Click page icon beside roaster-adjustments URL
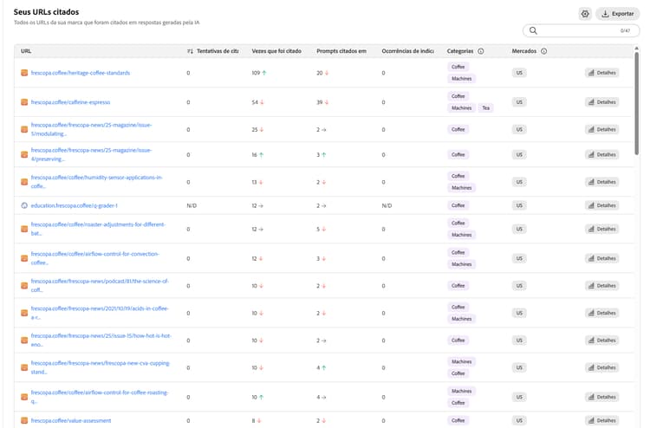The image size is (650, 428). 24,229
